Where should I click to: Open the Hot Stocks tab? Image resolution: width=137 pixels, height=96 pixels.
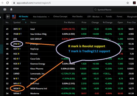coord(77,17)
